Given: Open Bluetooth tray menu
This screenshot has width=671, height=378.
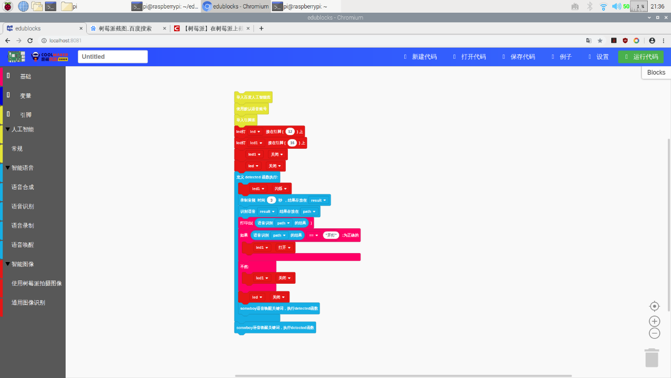Looking at the screenshot, I should click(x=590, y=6).
